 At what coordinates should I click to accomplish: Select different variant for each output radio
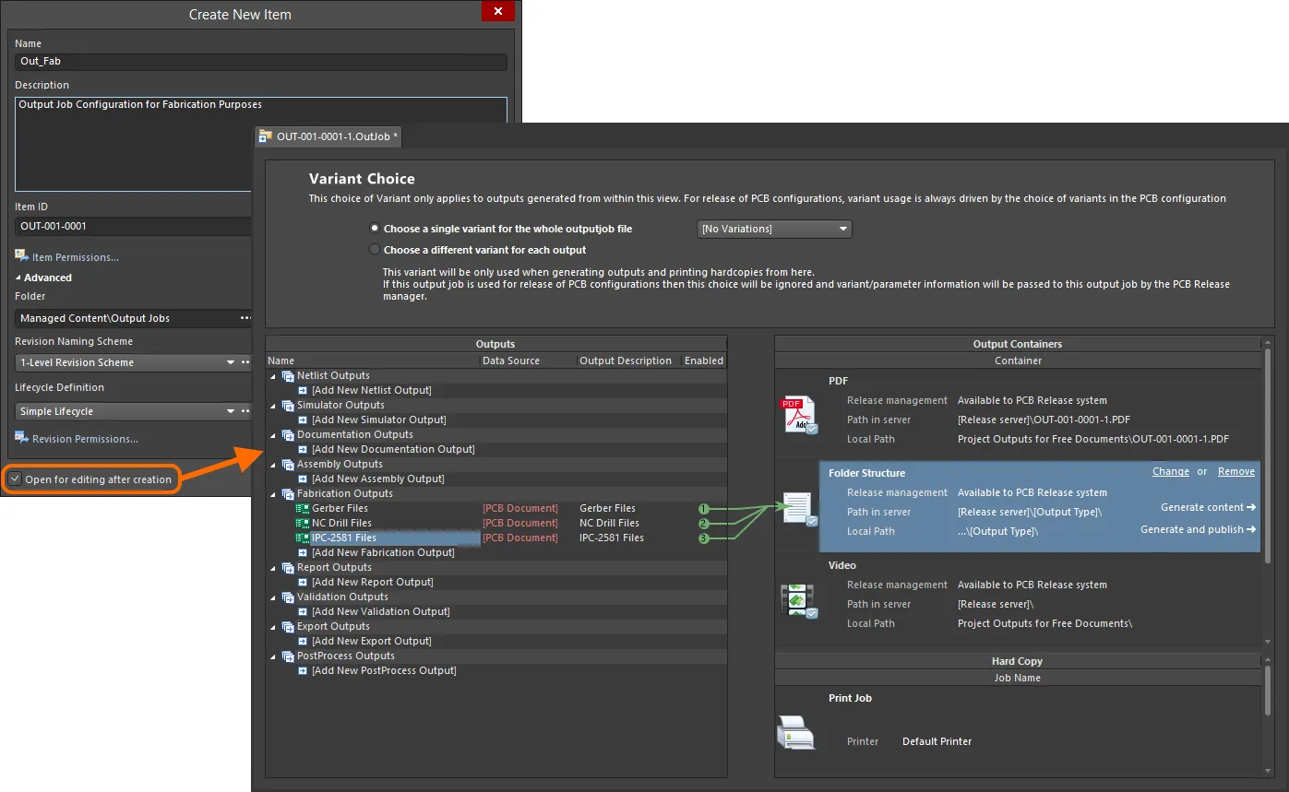pos(375,249)
